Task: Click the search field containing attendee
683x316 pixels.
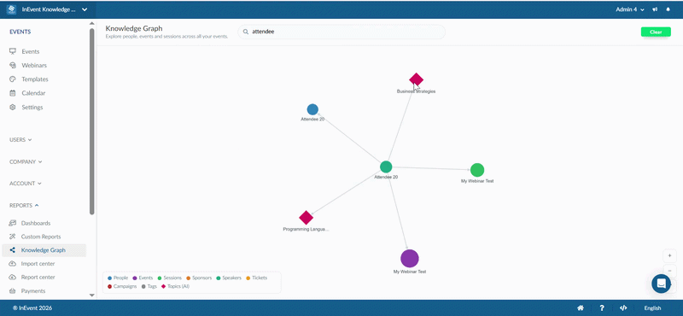Action: click(x=341, y=32)
